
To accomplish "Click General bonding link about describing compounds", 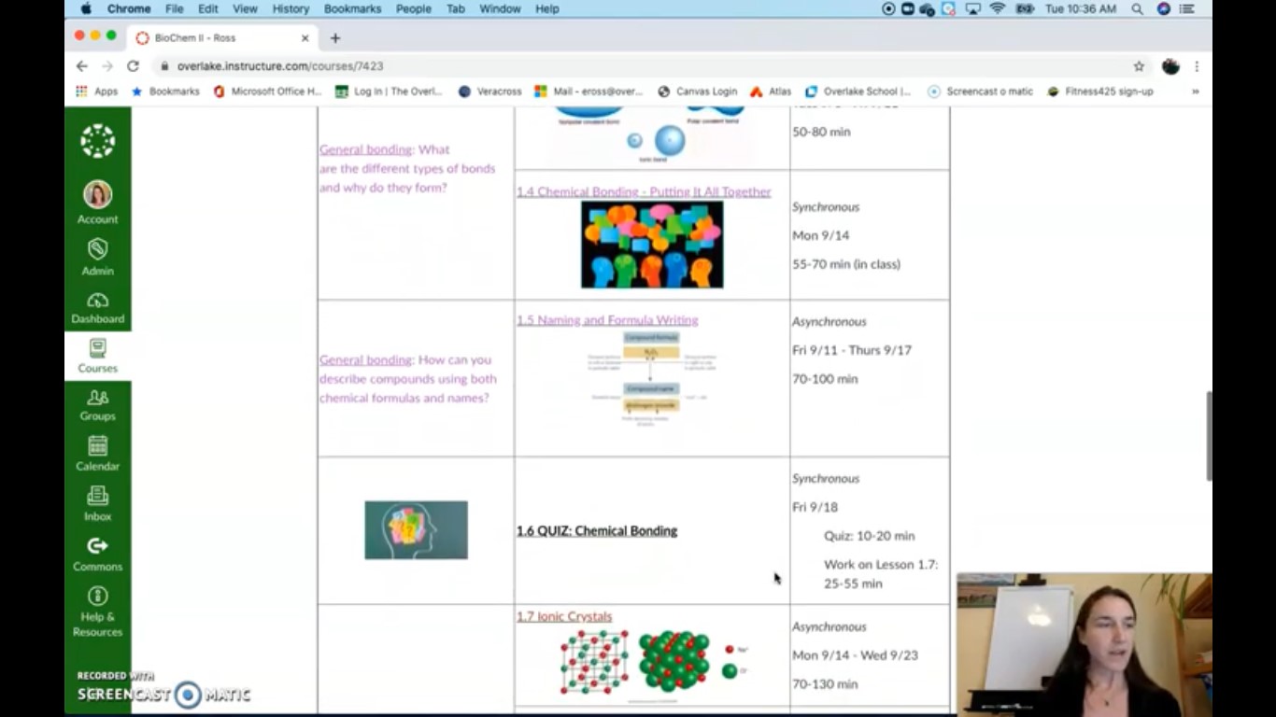I will (x=365, y=359).
